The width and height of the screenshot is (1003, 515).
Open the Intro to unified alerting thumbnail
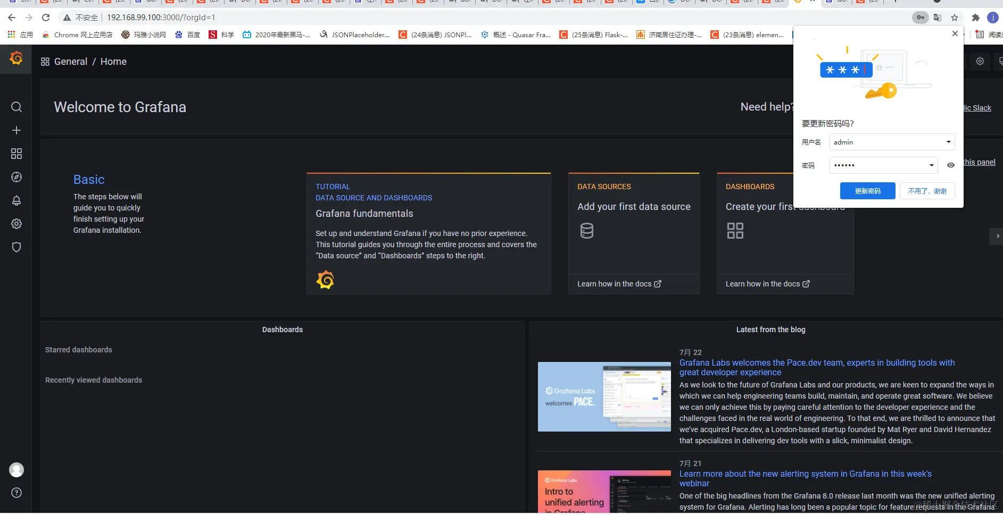point(604,492)
